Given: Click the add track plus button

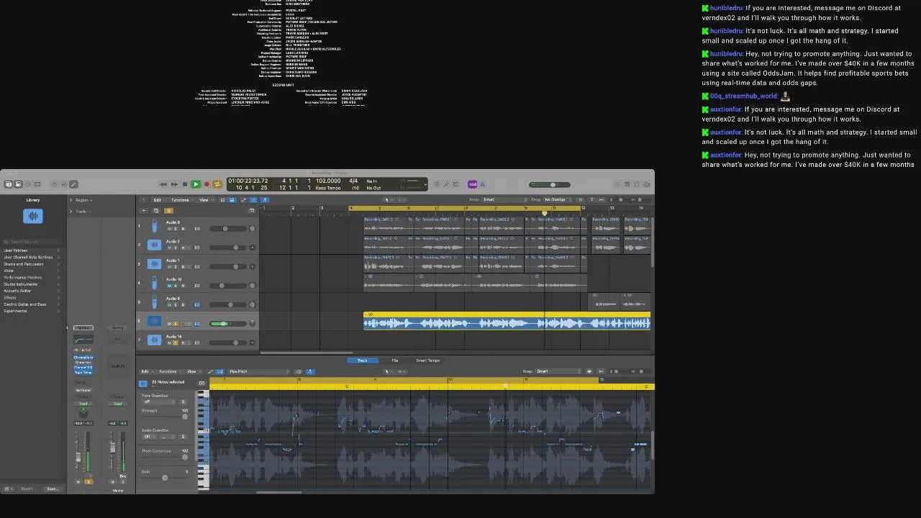Looking at the screenshot, I should (144, 211).
